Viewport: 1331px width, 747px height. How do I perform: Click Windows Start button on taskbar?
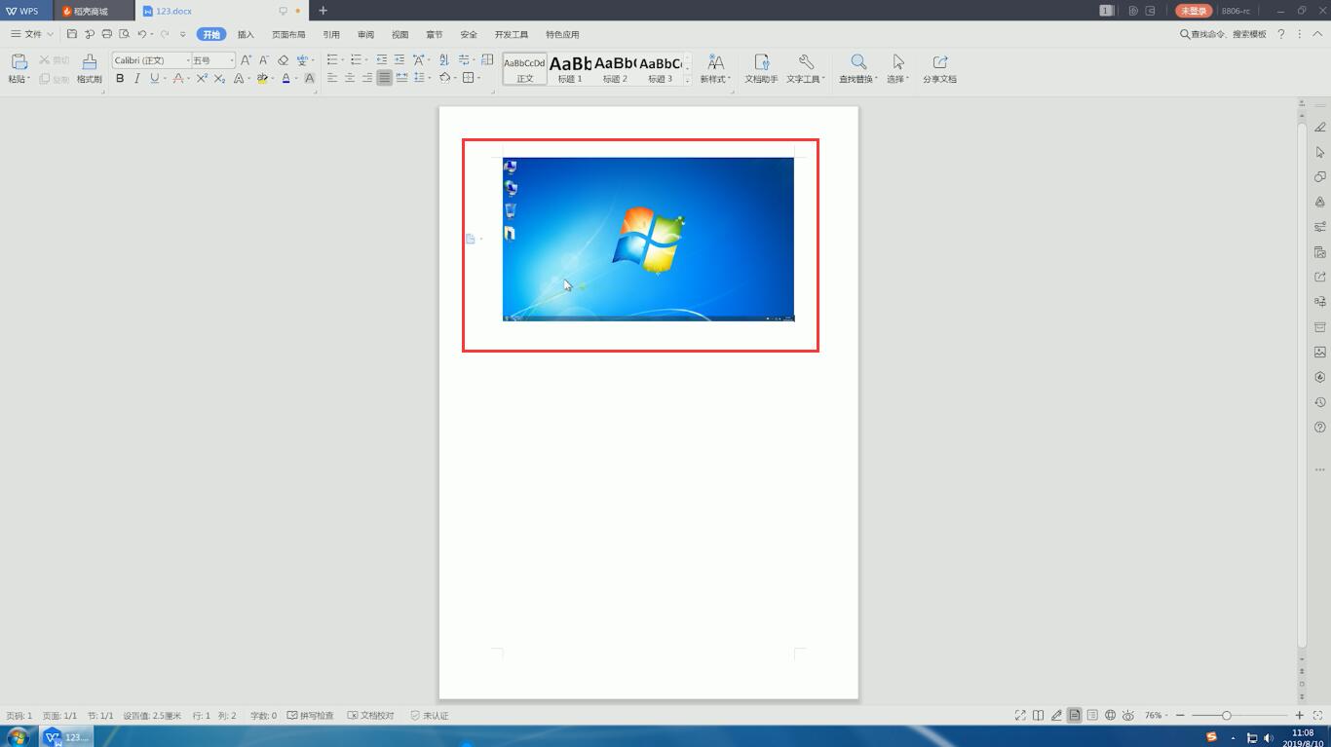18,736
